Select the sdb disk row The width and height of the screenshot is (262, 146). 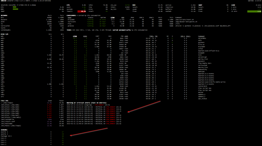(32, 55)
